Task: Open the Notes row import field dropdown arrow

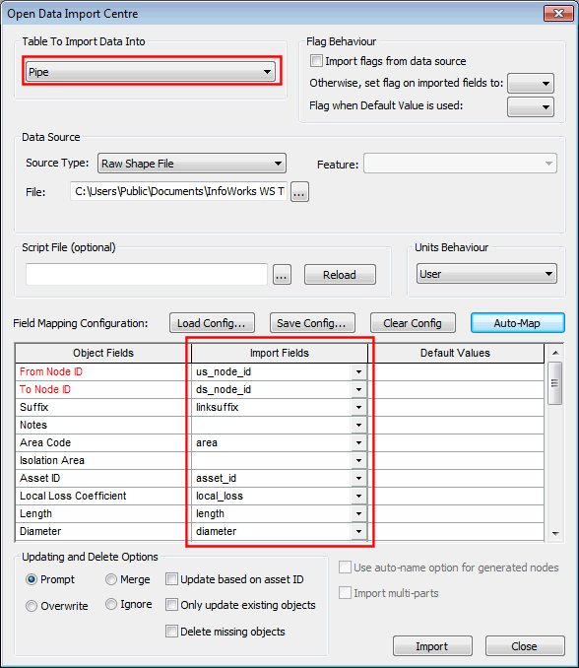Action: 358,426
